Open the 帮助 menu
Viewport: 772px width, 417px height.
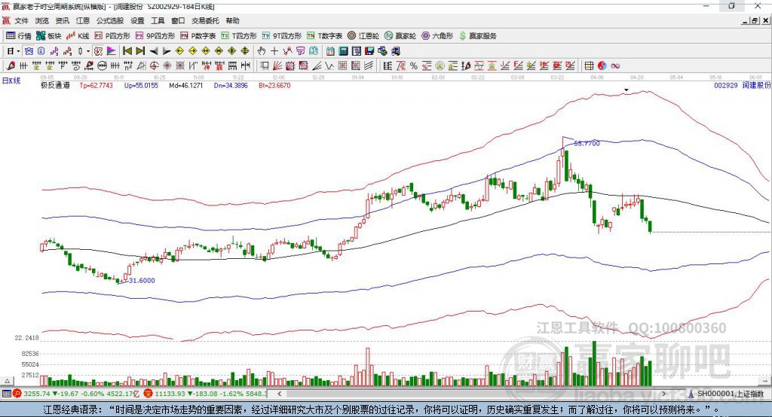pos(232,20)
